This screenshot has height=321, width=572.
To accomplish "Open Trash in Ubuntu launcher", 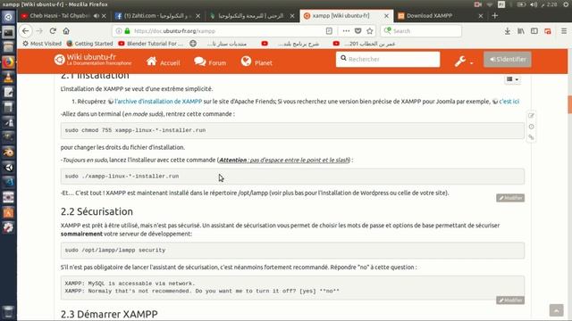I will 8,311.
